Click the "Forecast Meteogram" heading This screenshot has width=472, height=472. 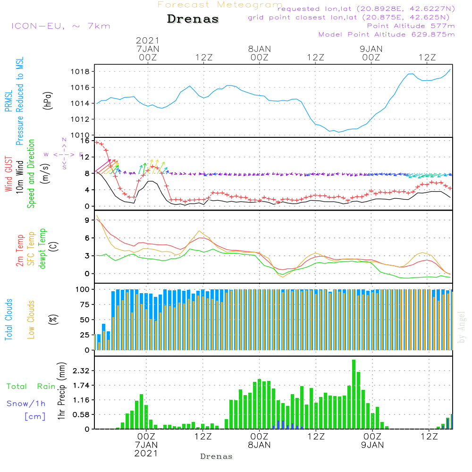pyautogui.click(x=220, y=5)
